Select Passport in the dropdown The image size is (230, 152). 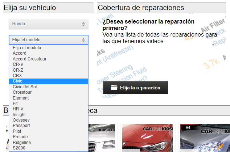[49, 126]
